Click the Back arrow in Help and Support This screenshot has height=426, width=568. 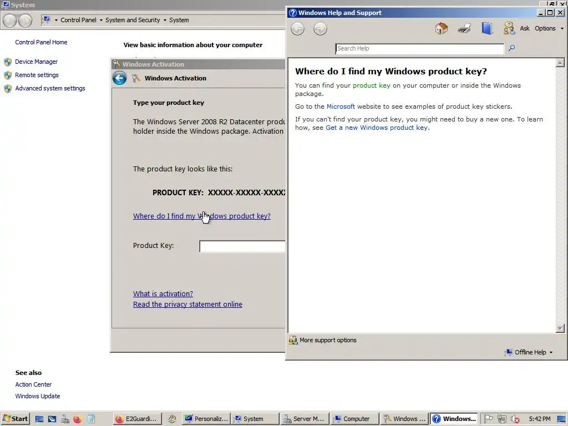tap(298, 29)
